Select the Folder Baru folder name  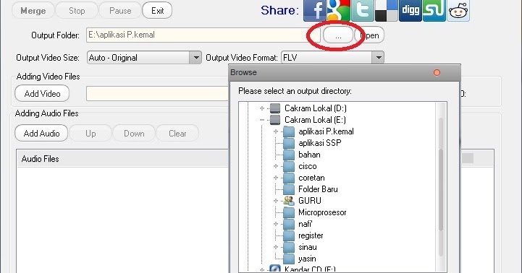318,189
